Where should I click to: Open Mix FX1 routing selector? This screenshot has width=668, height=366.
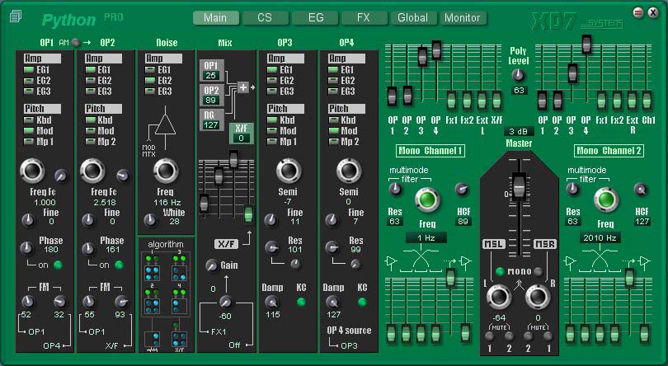[219, 331]
